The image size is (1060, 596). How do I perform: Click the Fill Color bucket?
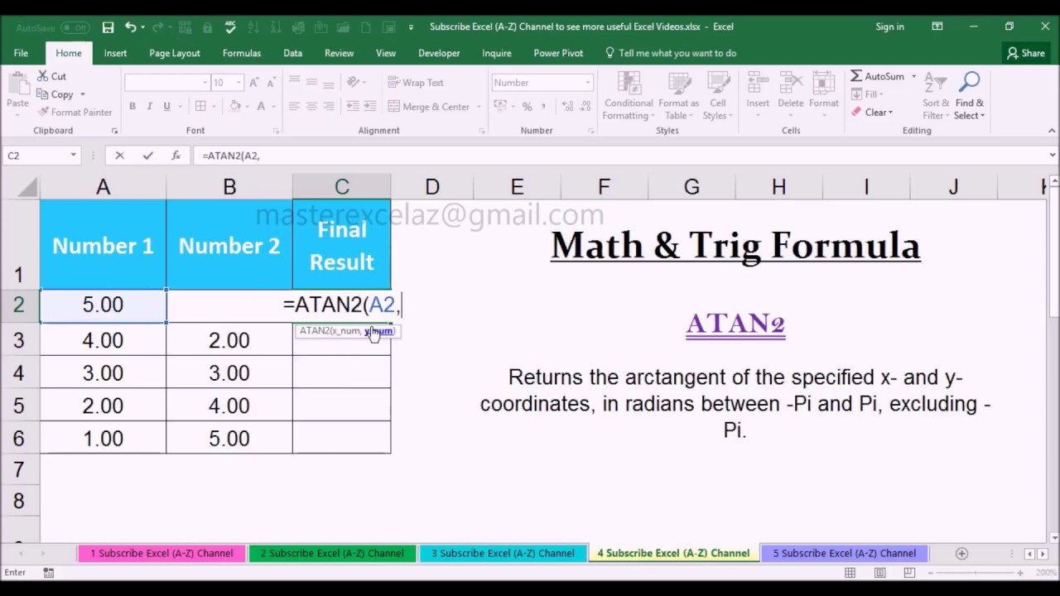tap(235, 106)
